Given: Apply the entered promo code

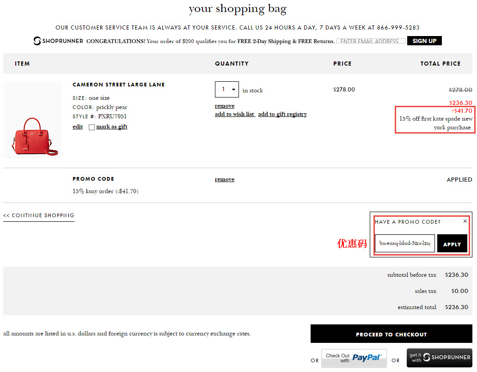Looking at the screenshot, I should coord(452,244).
